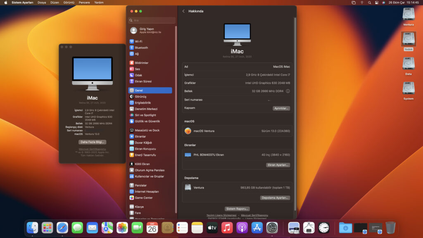Open Düzen menu
423x238 pixels.
(55, 2)
